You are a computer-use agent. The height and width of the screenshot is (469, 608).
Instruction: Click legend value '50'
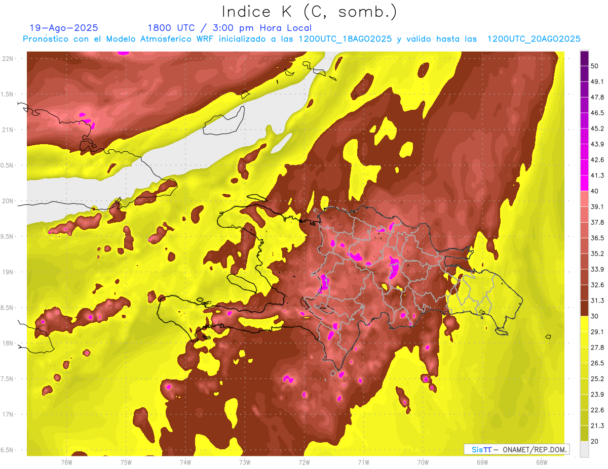point(595,66)
